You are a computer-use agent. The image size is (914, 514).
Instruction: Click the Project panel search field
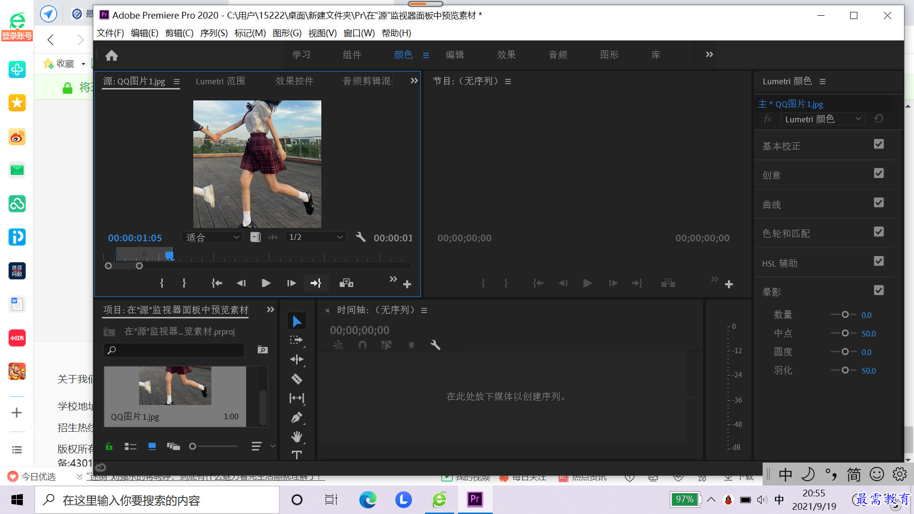tap(174, 350)
